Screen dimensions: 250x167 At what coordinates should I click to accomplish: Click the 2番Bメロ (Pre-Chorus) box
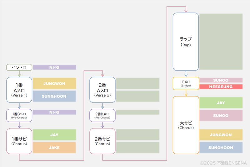click(102, 115)
